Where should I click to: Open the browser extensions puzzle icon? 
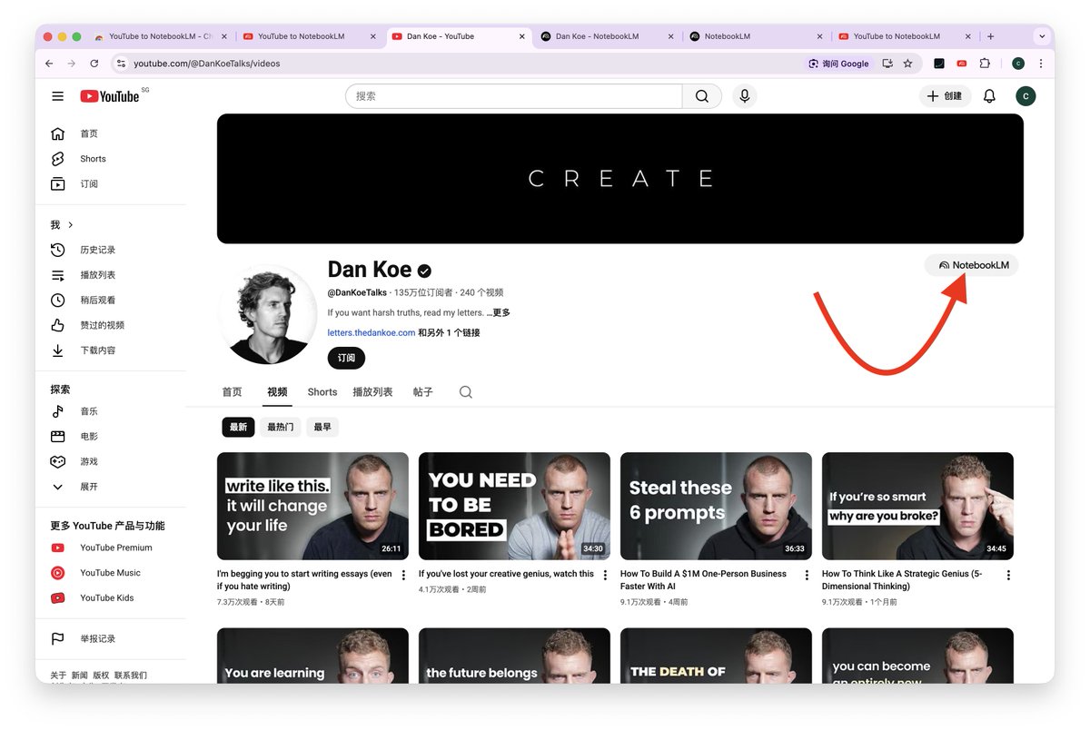point(985,64)
